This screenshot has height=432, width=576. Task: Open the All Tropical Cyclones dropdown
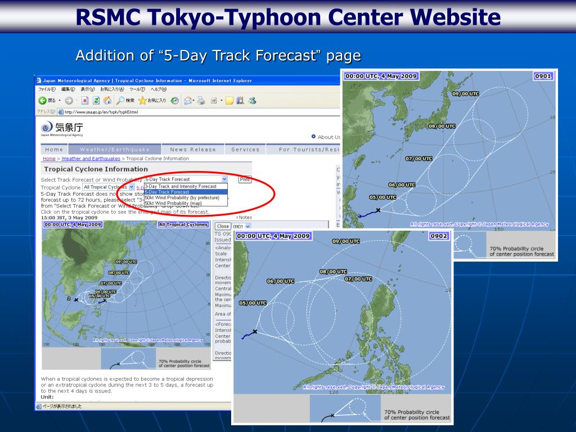tap(109, 187)
